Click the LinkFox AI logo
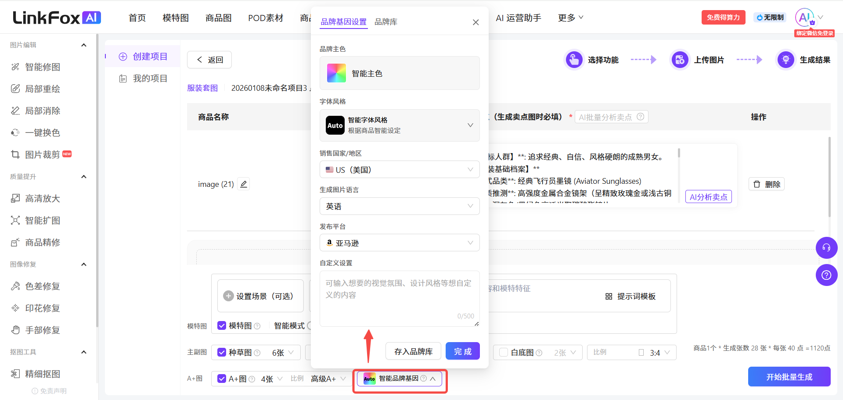The image size is (843, 400). click(57, 18)
